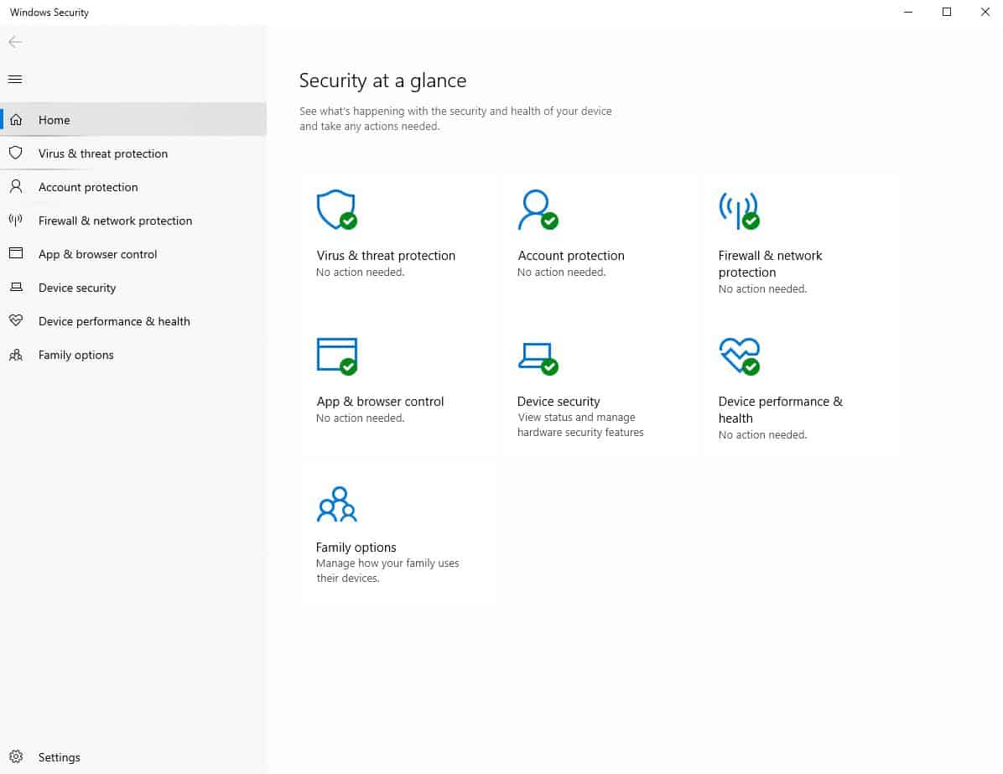Screen dimensions: 1003x774
Task: Click the Family options tile title
Action: coord(356,547)
